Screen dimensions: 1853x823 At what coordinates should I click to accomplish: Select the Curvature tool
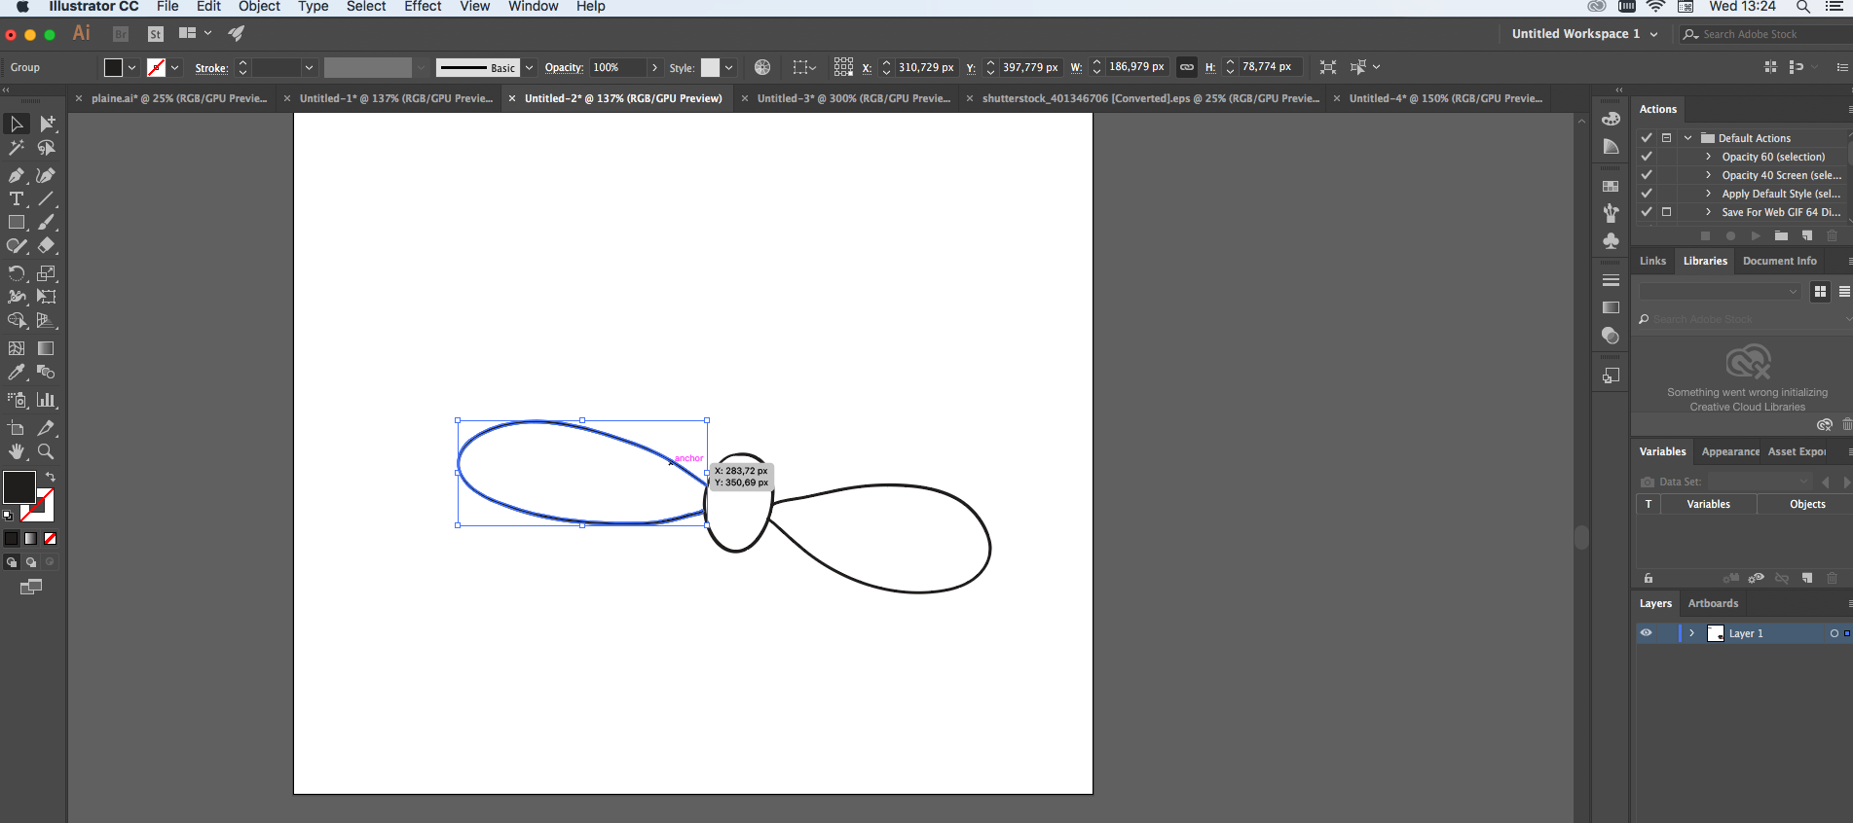46,175
